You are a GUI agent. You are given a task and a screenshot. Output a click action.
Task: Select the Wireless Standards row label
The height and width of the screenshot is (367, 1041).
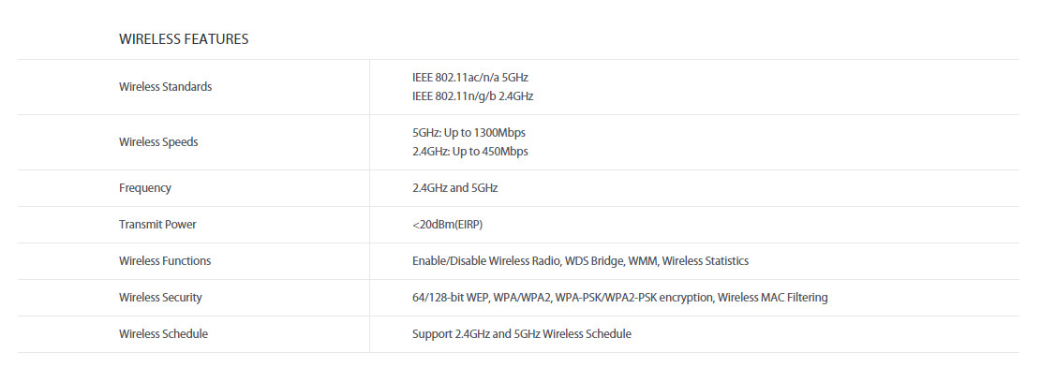[165, 87]
